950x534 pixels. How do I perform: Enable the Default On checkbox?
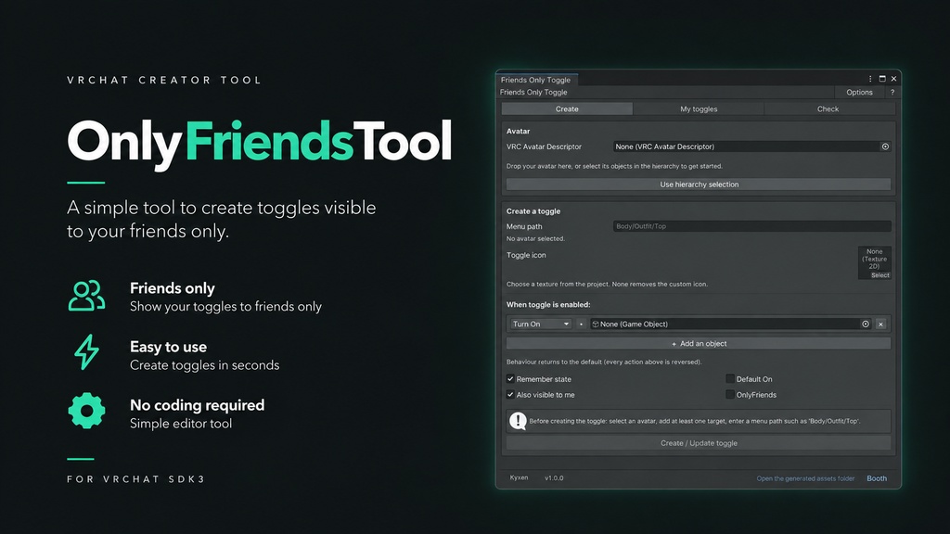(730, 379)
